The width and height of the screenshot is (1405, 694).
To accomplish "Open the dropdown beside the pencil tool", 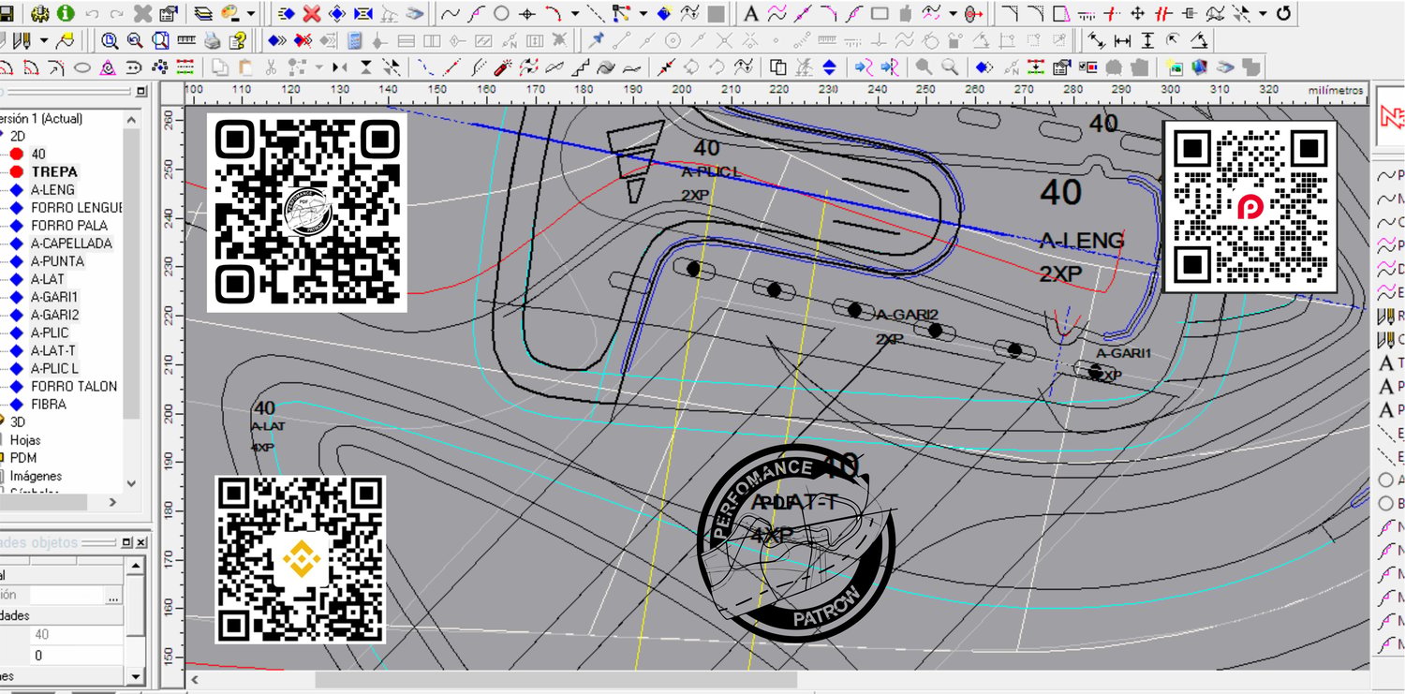I will coord(42,41).
